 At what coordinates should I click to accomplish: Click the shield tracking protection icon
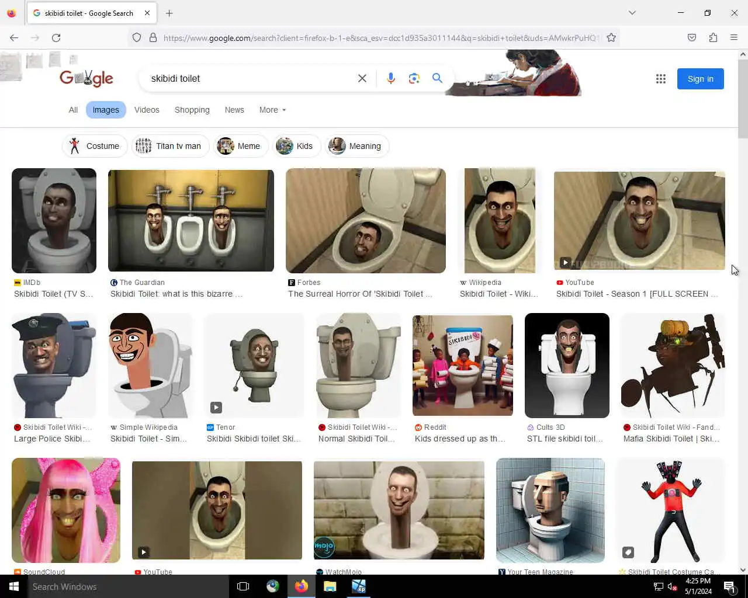point(137,37)
